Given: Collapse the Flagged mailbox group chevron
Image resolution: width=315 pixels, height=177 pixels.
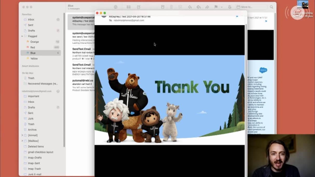Looking at the screenshot, I should click(x=22, y=36).
